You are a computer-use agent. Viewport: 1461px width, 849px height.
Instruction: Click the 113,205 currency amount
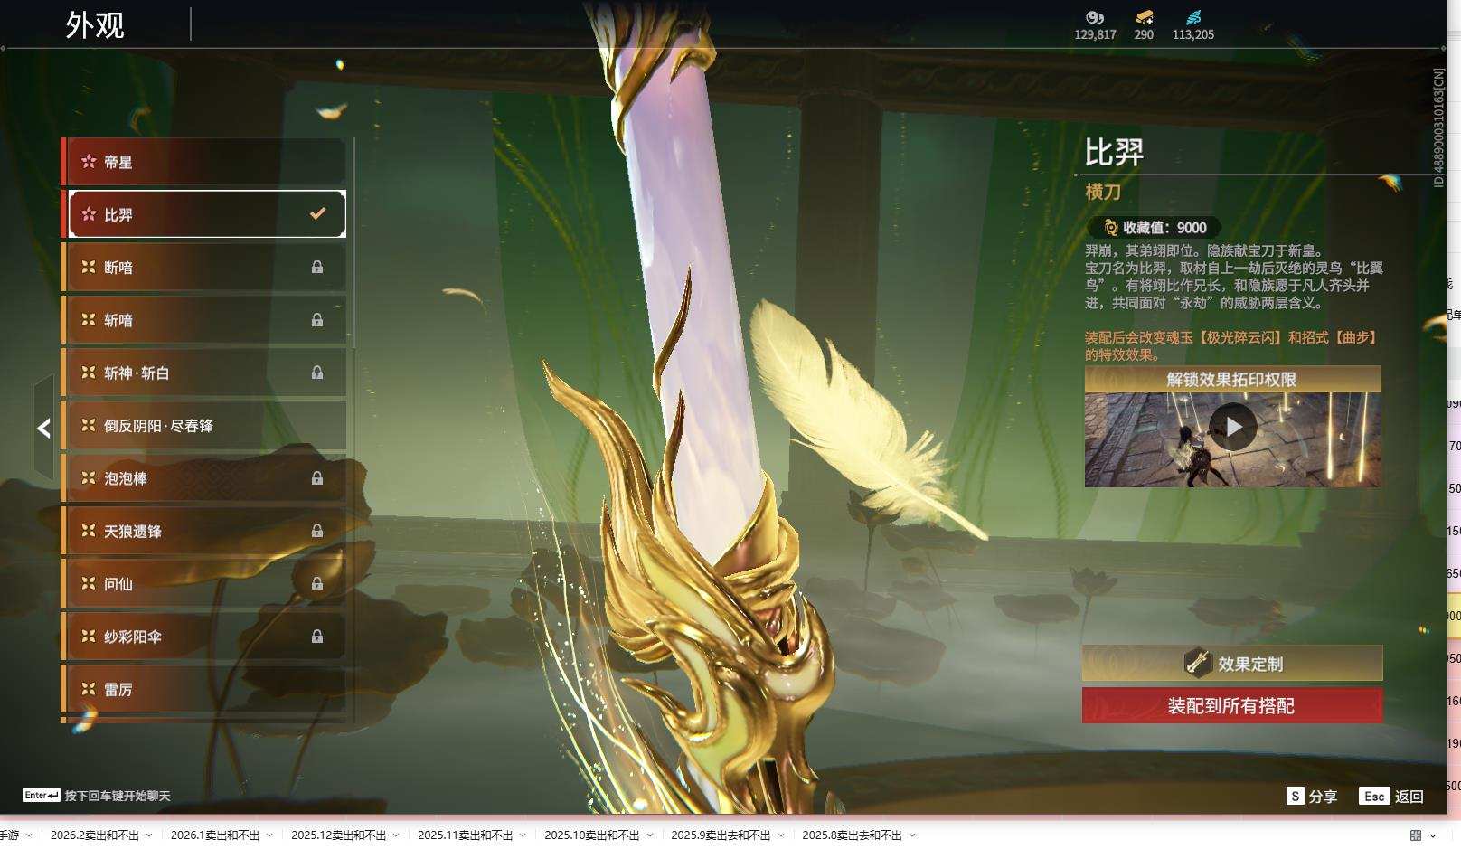1193,34
